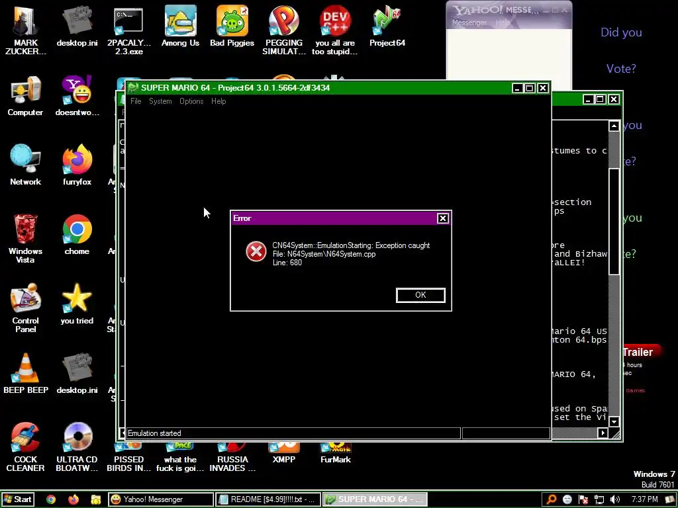
Task: Click 'File: N64System\N64System.cpp' error text
Action: 324,254
